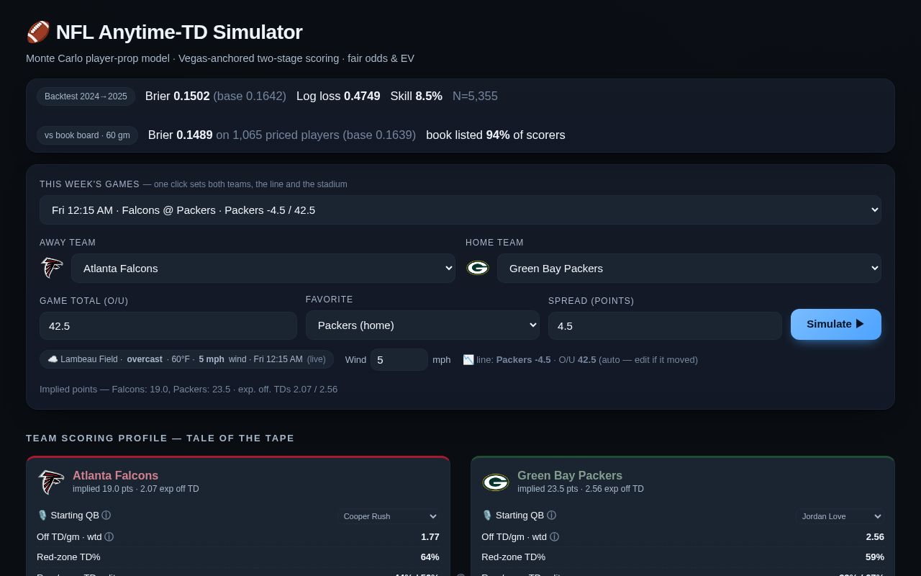The width and height of the screenshot is (921, 576).
Task: Change the Packers starting QB from Jordan Love
Action: click(x=840, y=516)
